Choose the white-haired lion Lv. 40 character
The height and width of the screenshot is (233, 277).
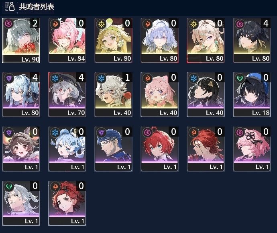(x=114, y=95)
